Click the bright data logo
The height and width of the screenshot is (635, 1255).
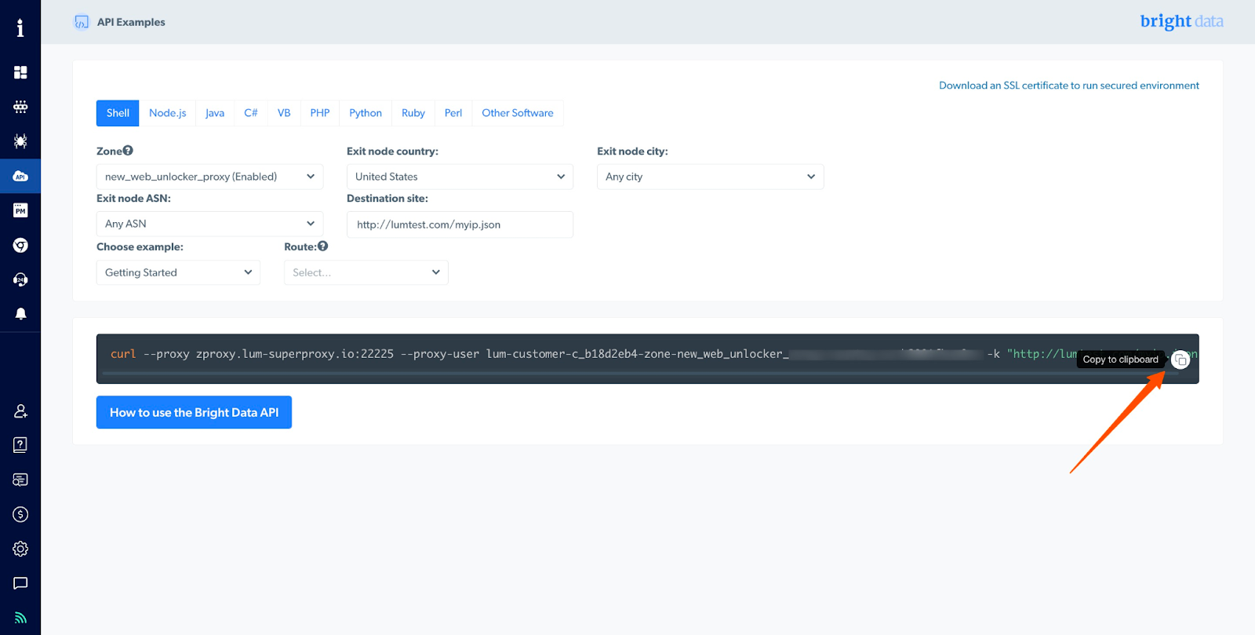pos(1181,21)
